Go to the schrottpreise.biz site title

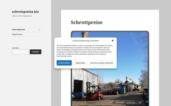point(25,12)
